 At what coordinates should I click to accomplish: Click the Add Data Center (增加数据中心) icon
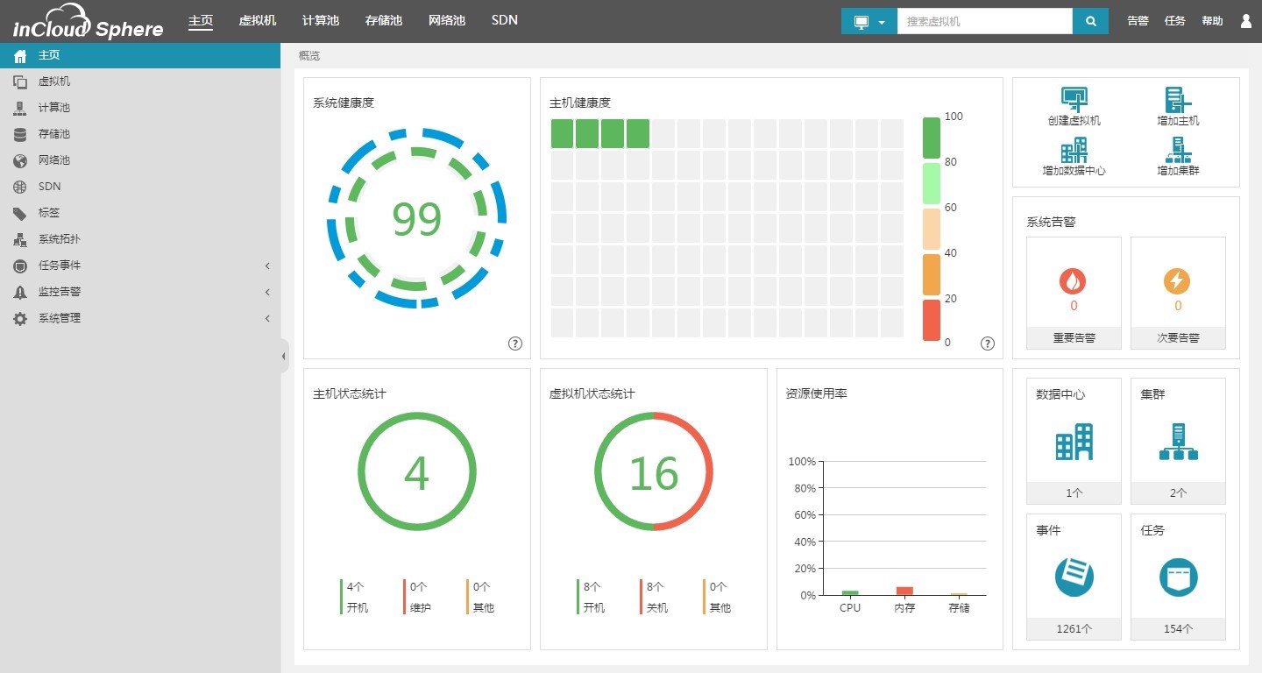pos(1074,150)
